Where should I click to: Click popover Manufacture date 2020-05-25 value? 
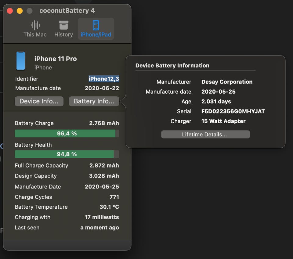coord(218,92)
